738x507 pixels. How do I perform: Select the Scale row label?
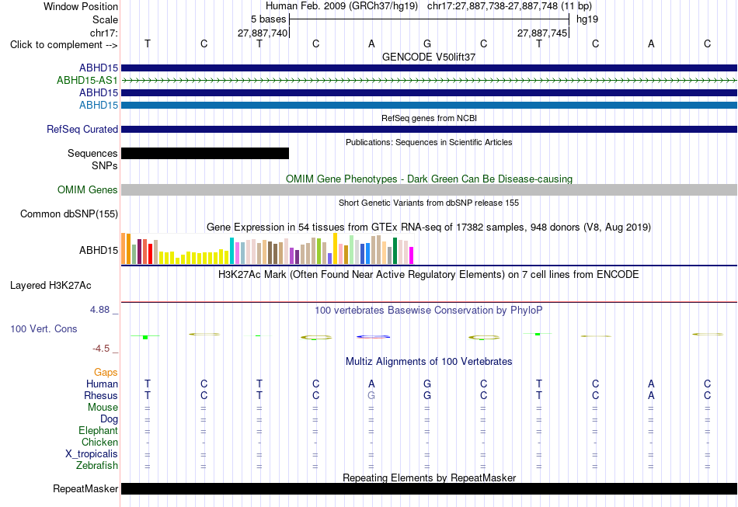click(105, 19)
